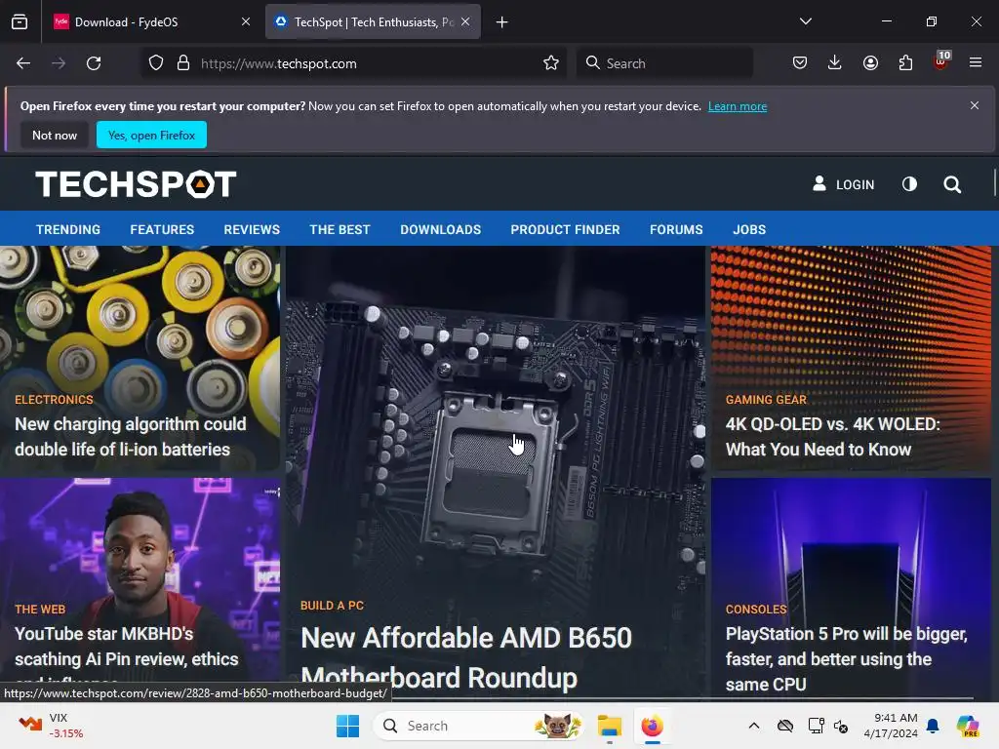
Task: Bookmark this page with the star icon
Action: click(551, 63)
